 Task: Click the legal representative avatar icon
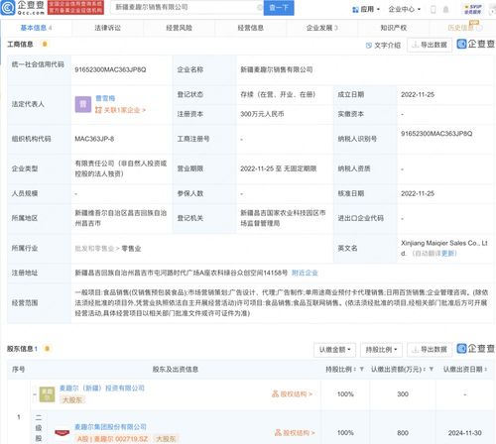pos(83,104)
